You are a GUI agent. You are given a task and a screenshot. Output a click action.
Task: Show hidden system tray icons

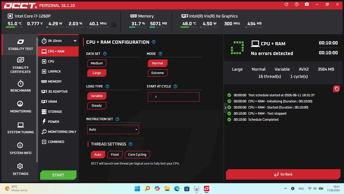click(x=286, y=188)
